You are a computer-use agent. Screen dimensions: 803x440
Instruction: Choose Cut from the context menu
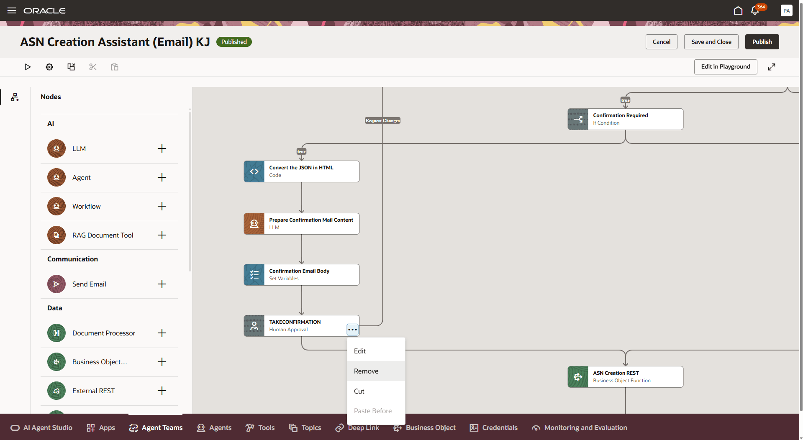click(x=376, y=391)
